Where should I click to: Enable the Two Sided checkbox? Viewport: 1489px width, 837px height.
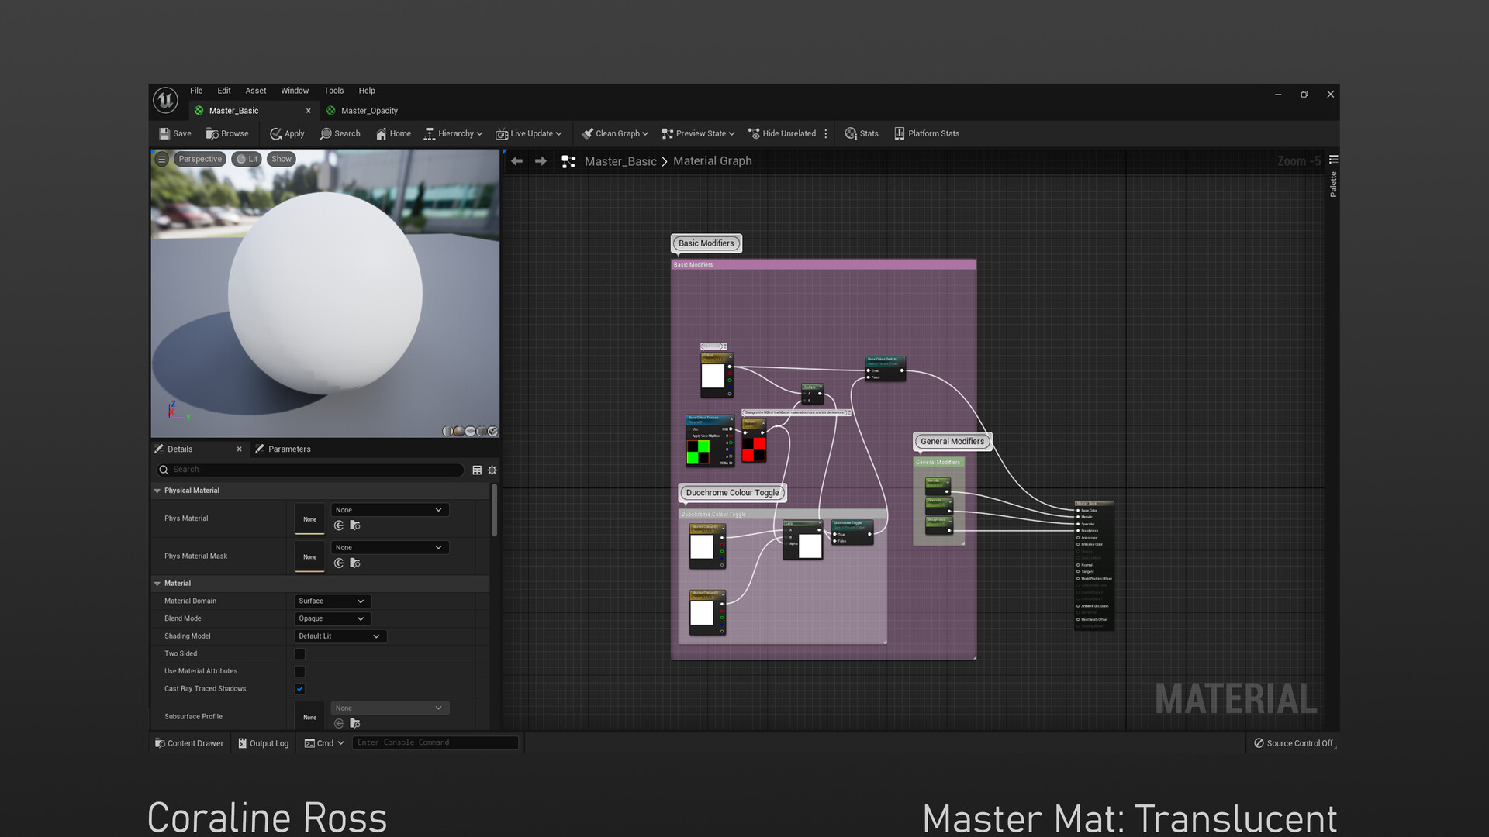pos(299,654)
